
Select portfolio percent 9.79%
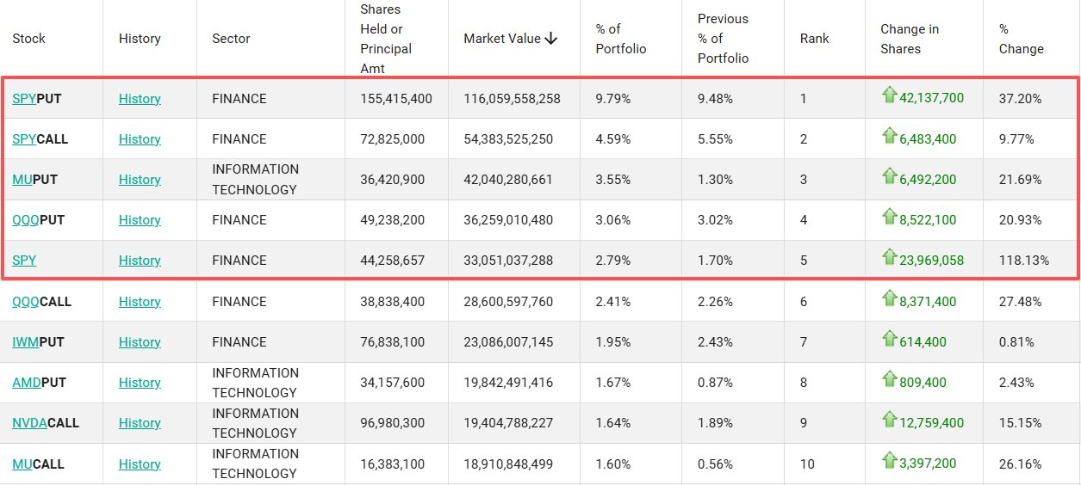(613, 99)
